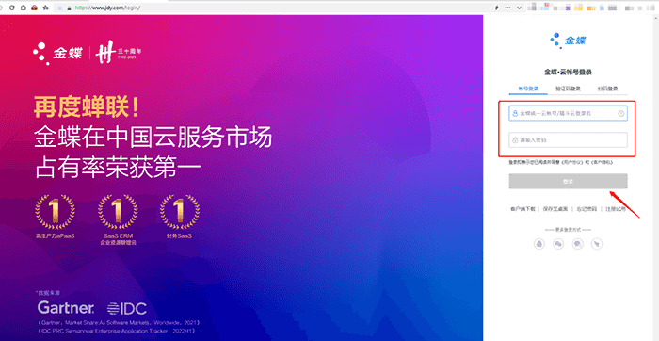Switch to 验证码登录 verification code tab
Image resolution: width=659 pixels, height=341 pixels.
click(568, 89)
